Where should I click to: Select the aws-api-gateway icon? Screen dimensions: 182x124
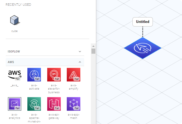54,104
